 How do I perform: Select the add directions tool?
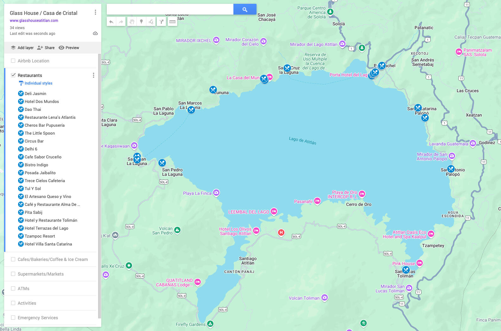pos(162,22)
